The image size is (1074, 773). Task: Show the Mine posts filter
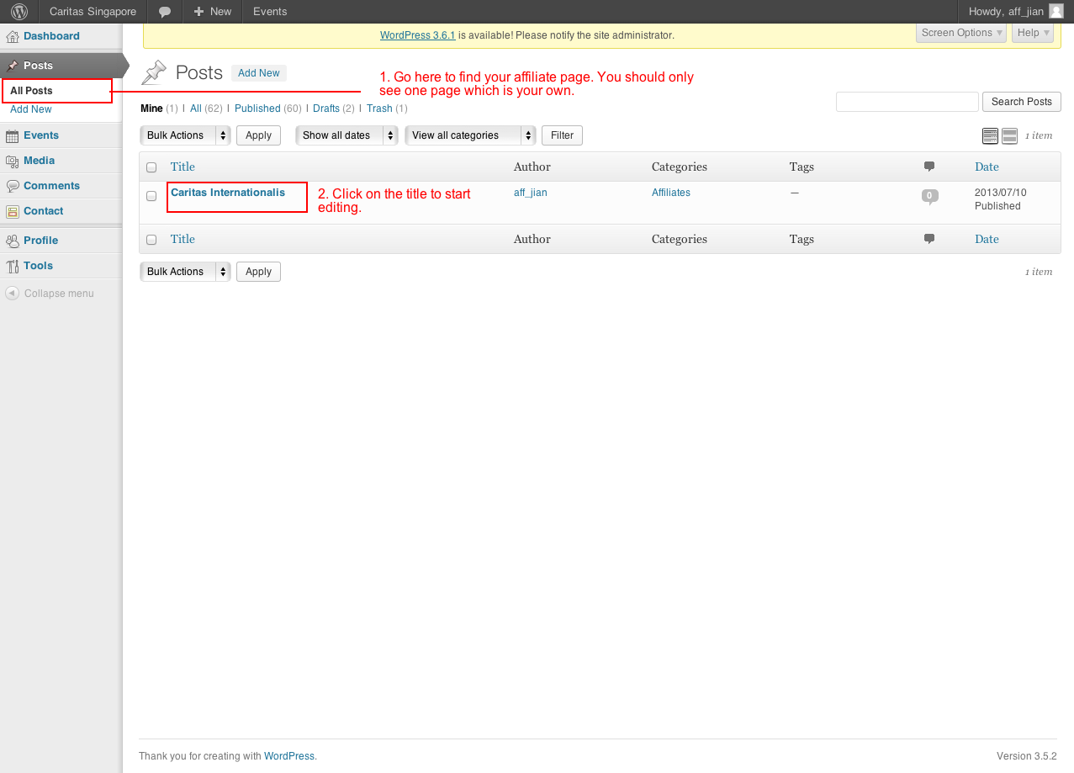151,109
